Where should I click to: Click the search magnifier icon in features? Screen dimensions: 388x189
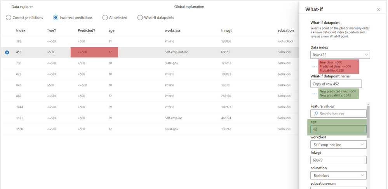tap(316, 114)
